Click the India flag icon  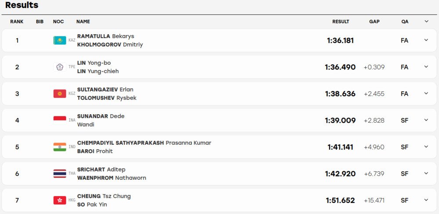(x=60, y=147)
